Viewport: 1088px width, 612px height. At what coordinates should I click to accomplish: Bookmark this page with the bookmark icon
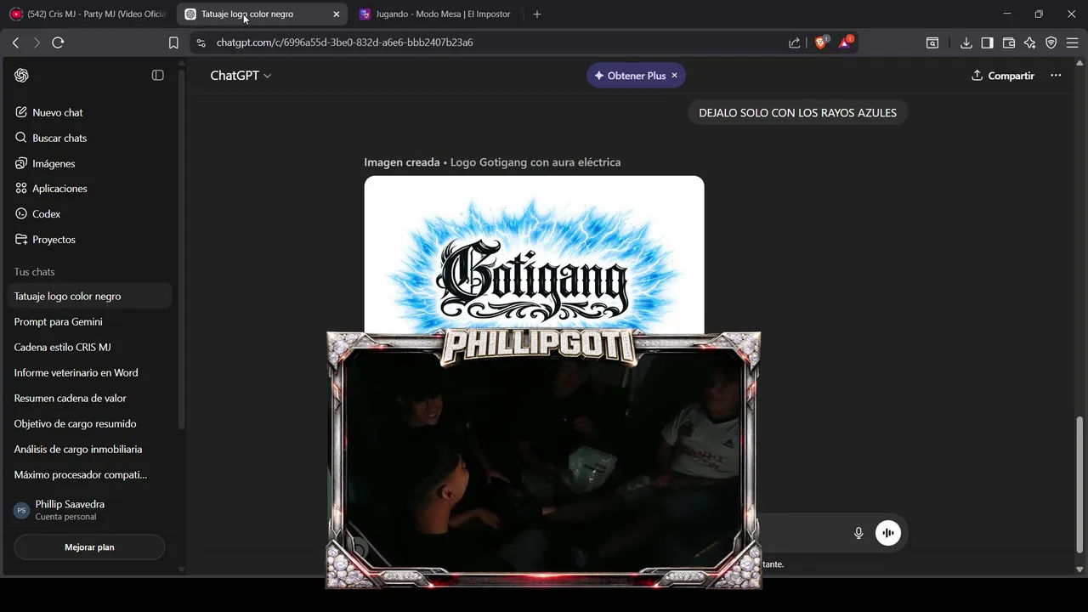[173, 42]
